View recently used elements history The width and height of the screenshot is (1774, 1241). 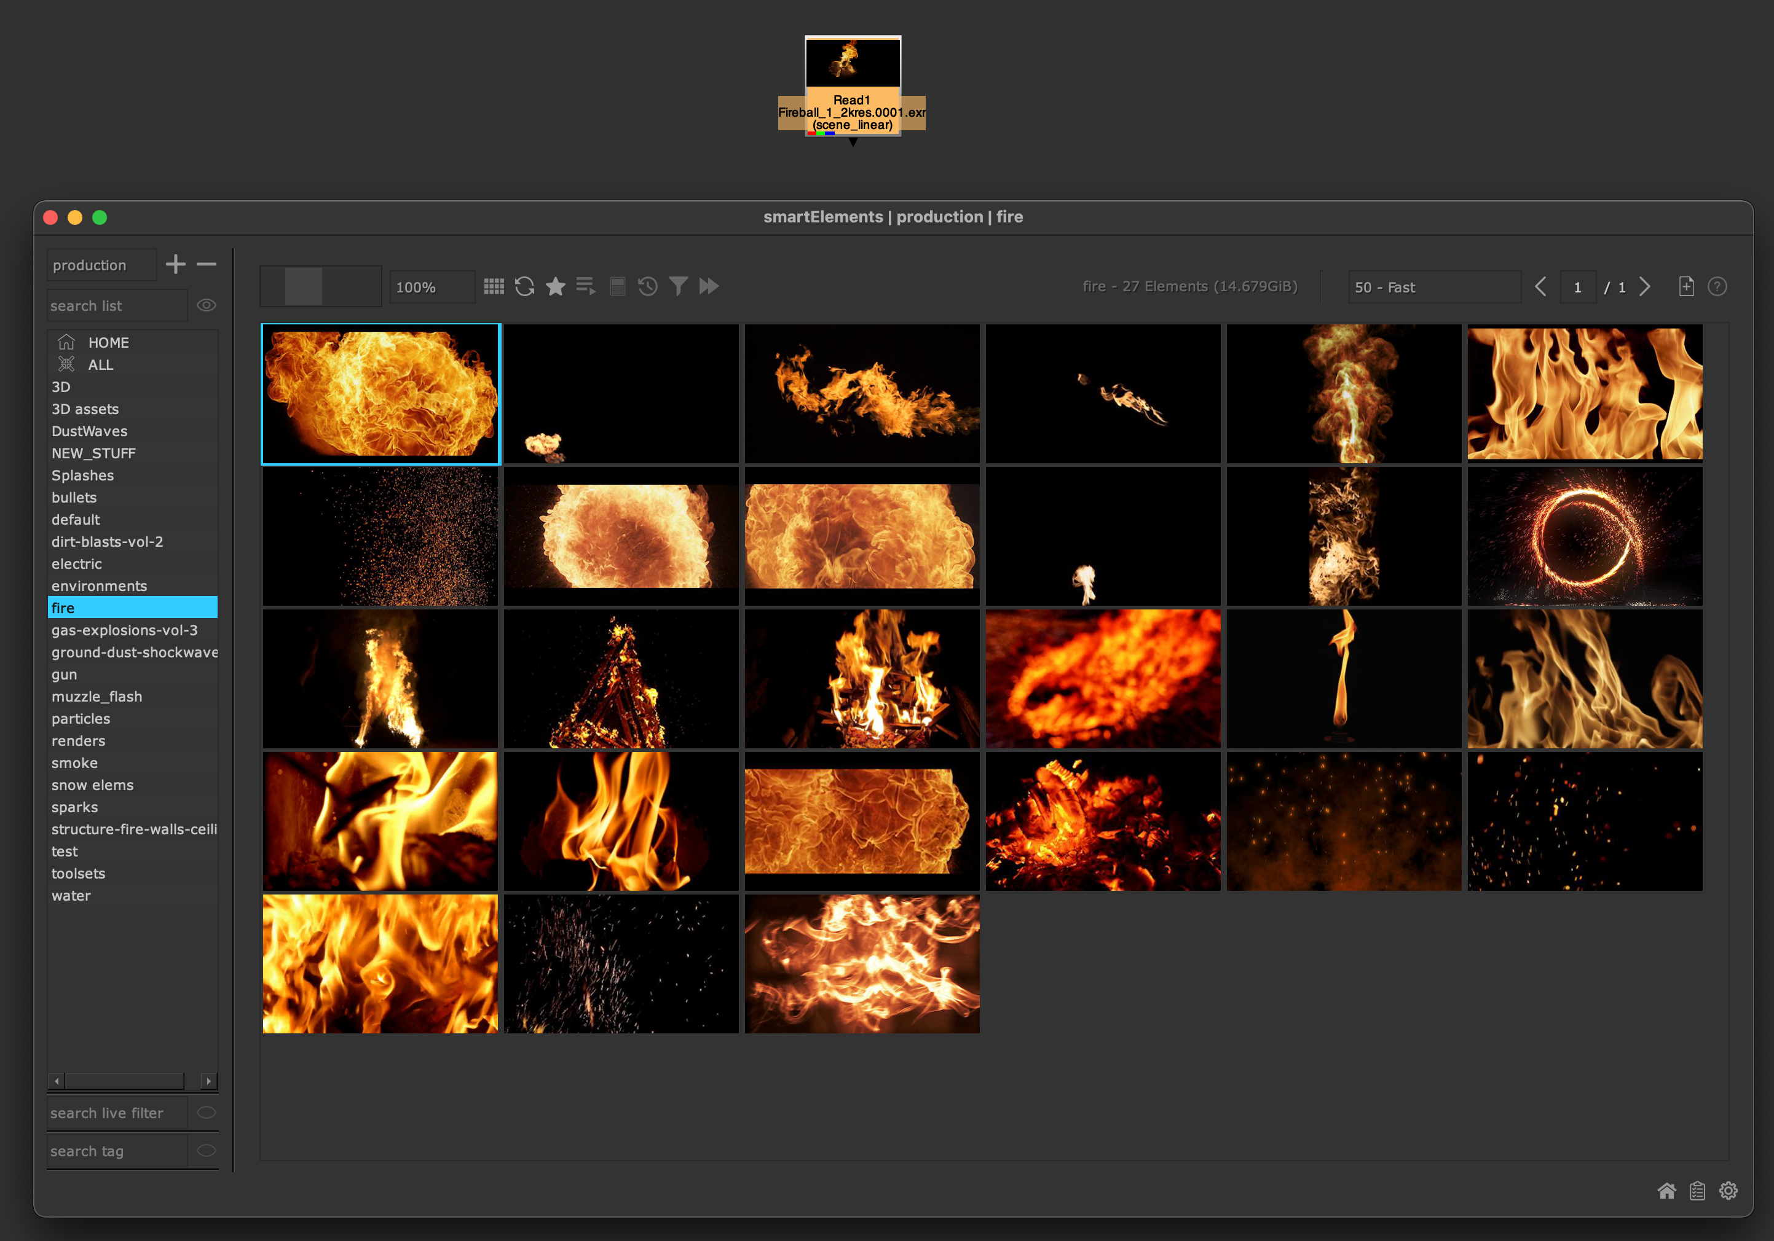[647, 286]
